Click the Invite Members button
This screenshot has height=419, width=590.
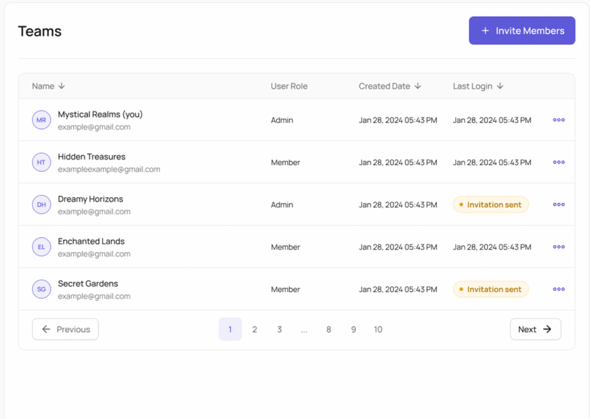click(522, 31)
